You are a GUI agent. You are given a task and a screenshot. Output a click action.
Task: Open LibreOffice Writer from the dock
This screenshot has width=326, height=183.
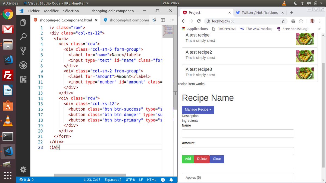8,90
